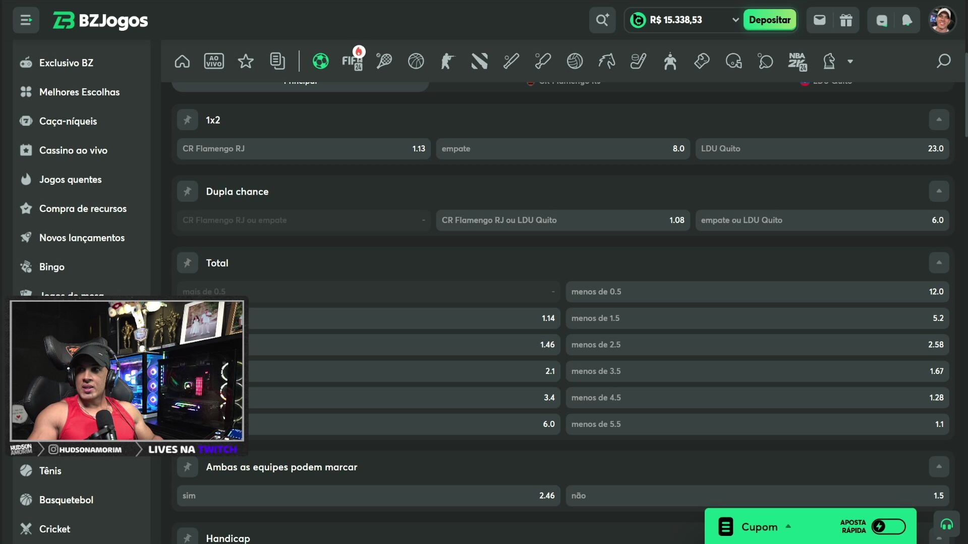Open the chat bubble icon in header
Screen dimensions: 968x544
click(x=881, y=20)
